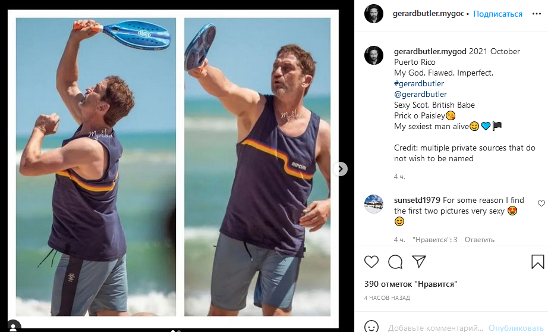Save the post with the bookmark icon
This screenshot has width=548, height=332.
(x=537, y=262)
